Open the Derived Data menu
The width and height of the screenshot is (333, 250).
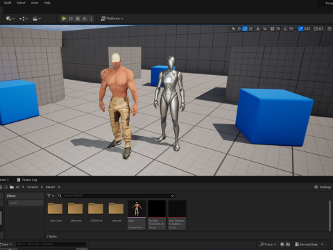pyautogui.click(x=309, y=244)
